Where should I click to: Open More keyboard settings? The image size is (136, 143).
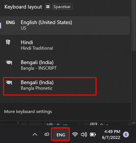[x=28, y=112]
